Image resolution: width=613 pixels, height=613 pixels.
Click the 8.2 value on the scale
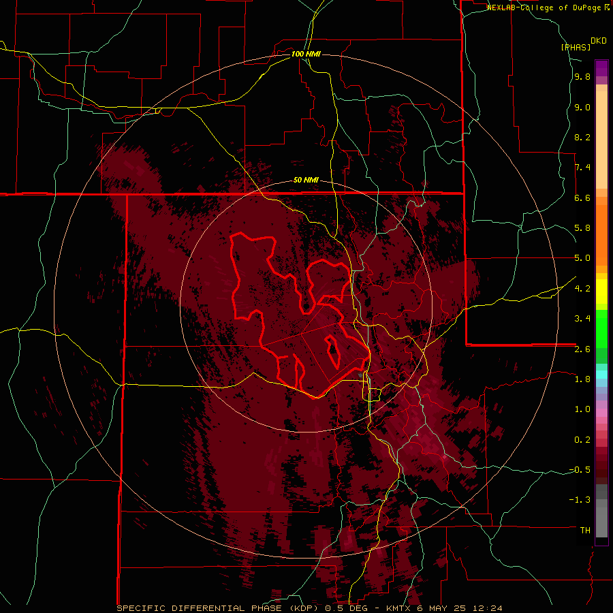point(582,137)
